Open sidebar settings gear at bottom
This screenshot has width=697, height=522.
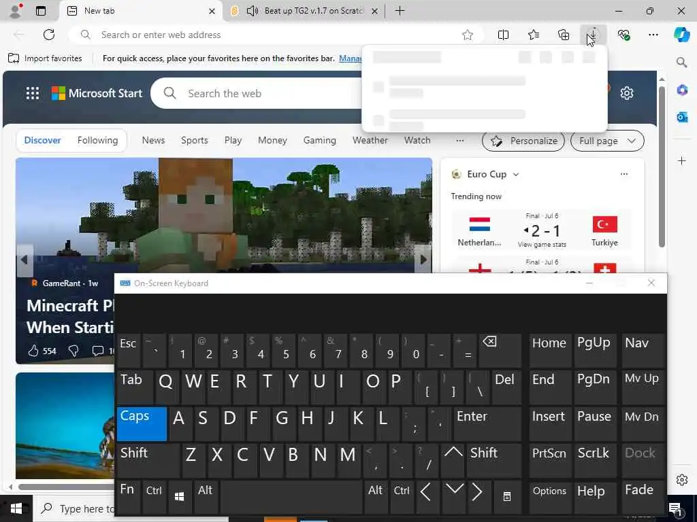click(682, 480)
